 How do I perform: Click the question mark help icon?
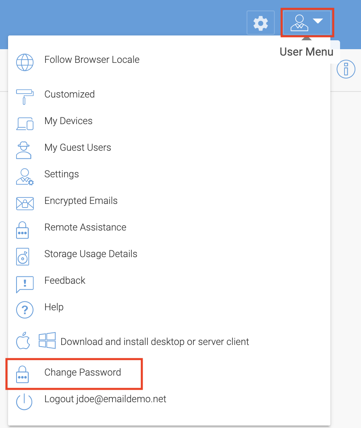(25, 310)
